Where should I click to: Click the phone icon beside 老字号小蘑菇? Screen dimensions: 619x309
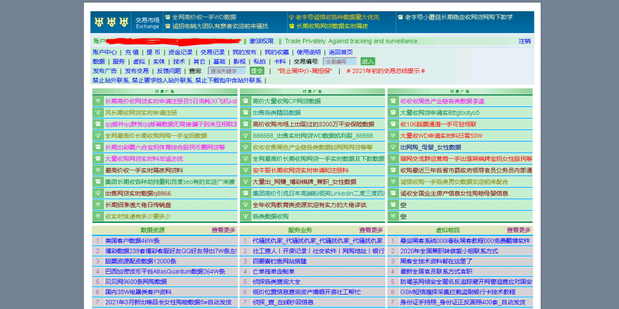(x=401, y=18)
